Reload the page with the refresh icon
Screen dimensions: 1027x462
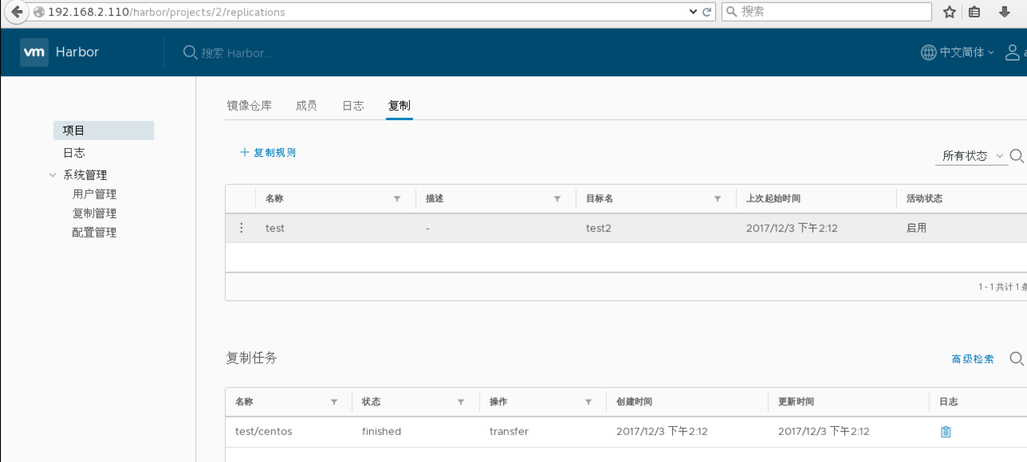(x=706, y=12)
